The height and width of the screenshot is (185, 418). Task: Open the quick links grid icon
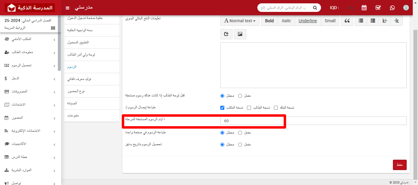(53, 28)
